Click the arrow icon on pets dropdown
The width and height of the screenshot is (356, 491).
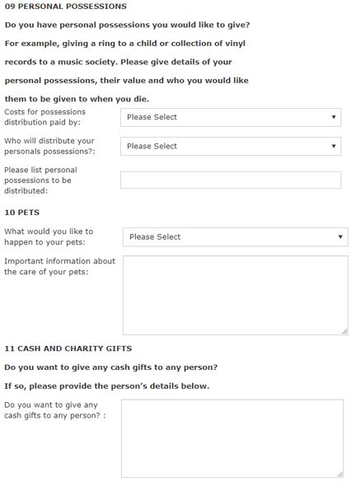tap(340, 237)
